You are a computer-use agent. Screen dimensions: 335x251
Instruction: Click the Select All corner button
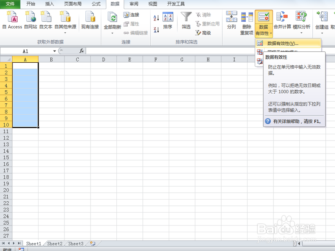tap(6, 59)
